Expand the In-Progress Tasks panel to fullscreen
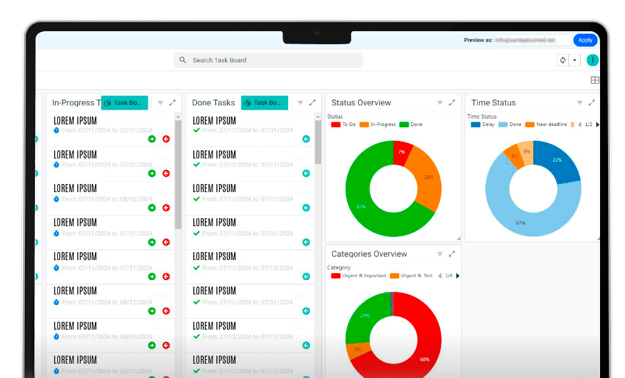This screenshot has height=378, width=625. [173, 103]
